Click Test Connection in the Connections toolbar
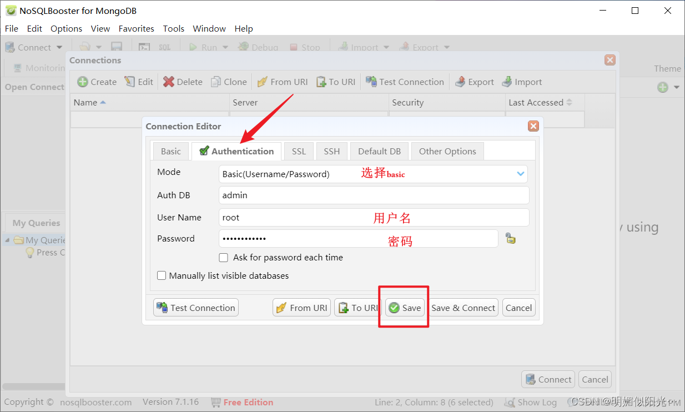This screenshot has width=685, height=412. point(405,82)
